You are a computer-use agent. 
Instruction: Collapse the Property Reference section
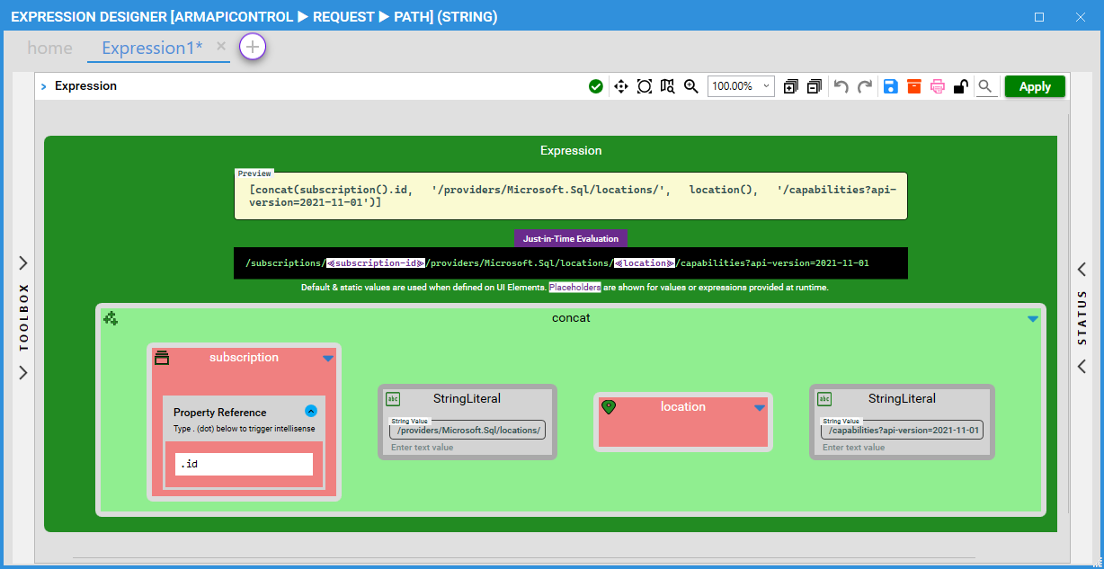[311, 412]
